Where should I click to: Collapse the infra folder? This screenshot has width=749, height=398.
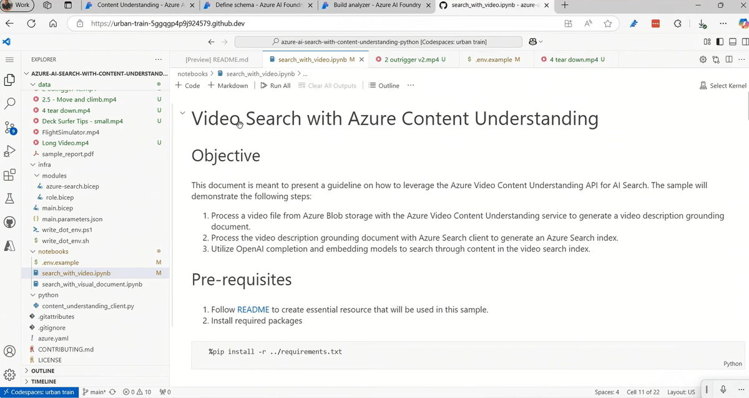point(34,164)
